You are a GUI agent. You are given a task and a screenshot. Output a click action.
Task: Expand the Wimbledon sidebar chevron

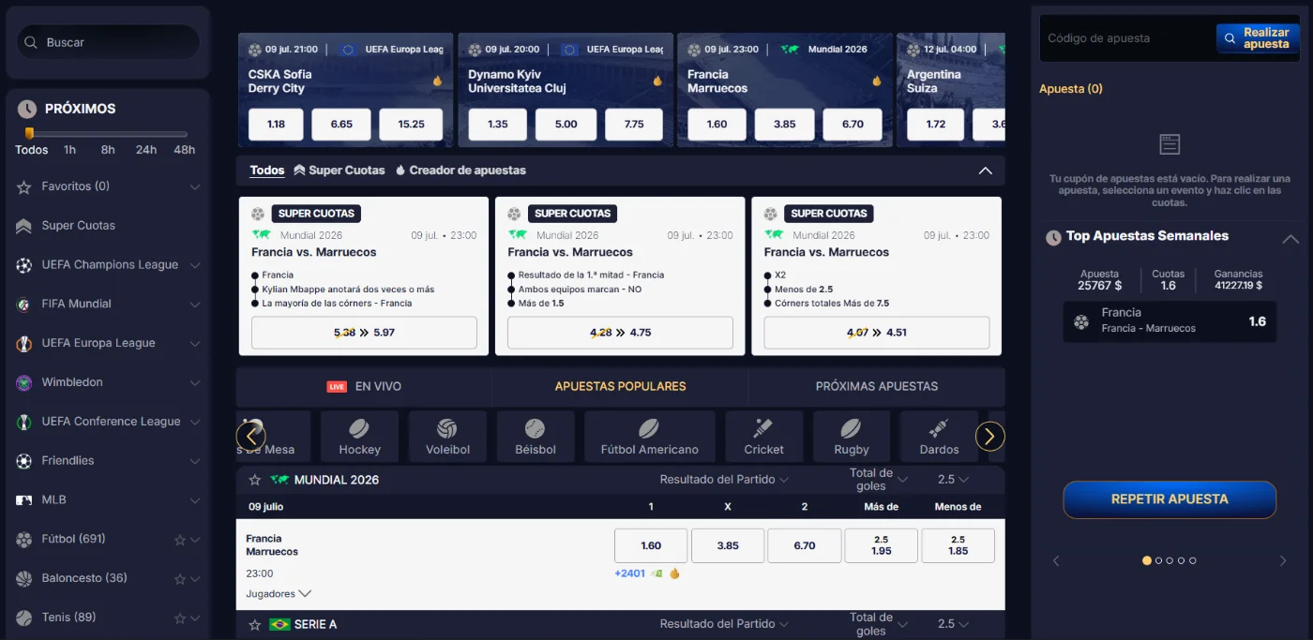[x=195, y=383]
